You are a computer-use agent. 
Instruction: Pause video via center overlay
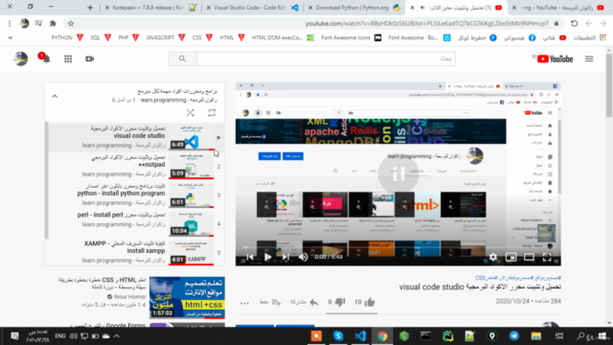click(398, 173)
